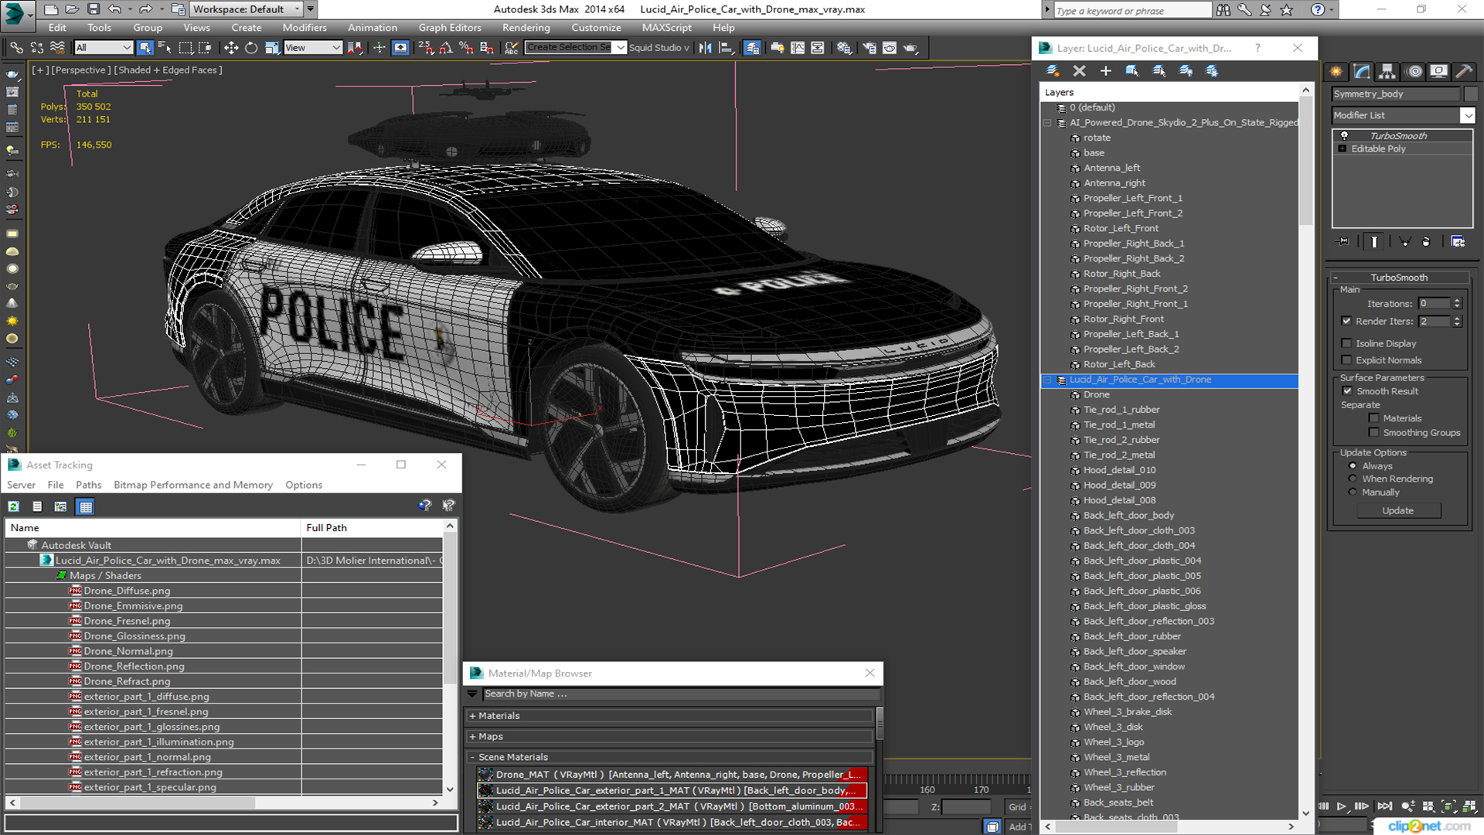The height and width of the screenshot is (835, 1484).
Task: Click the Save File icon in quick access toolbar
Action: click(x=93, y=9)
